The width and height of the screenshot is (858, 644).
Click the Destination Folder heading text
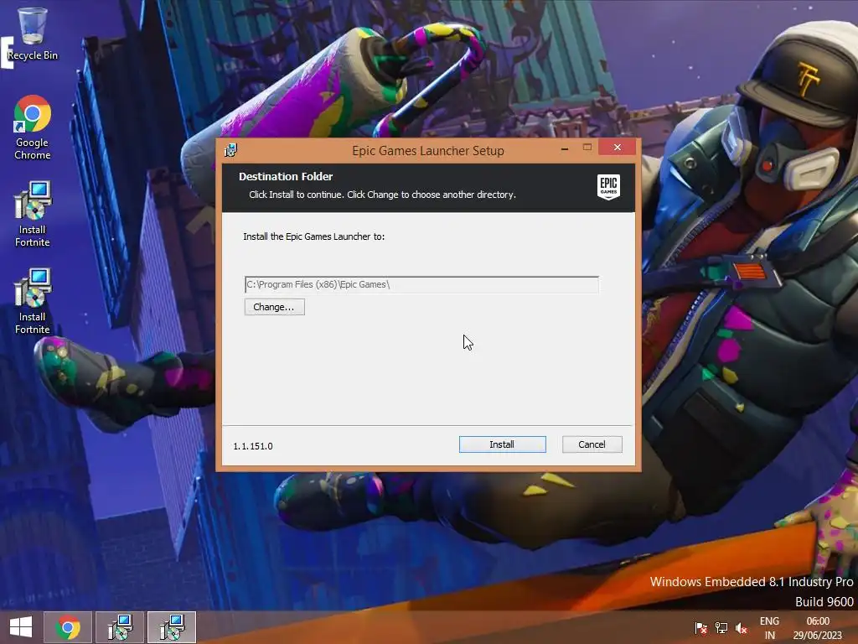pos(286,176)
